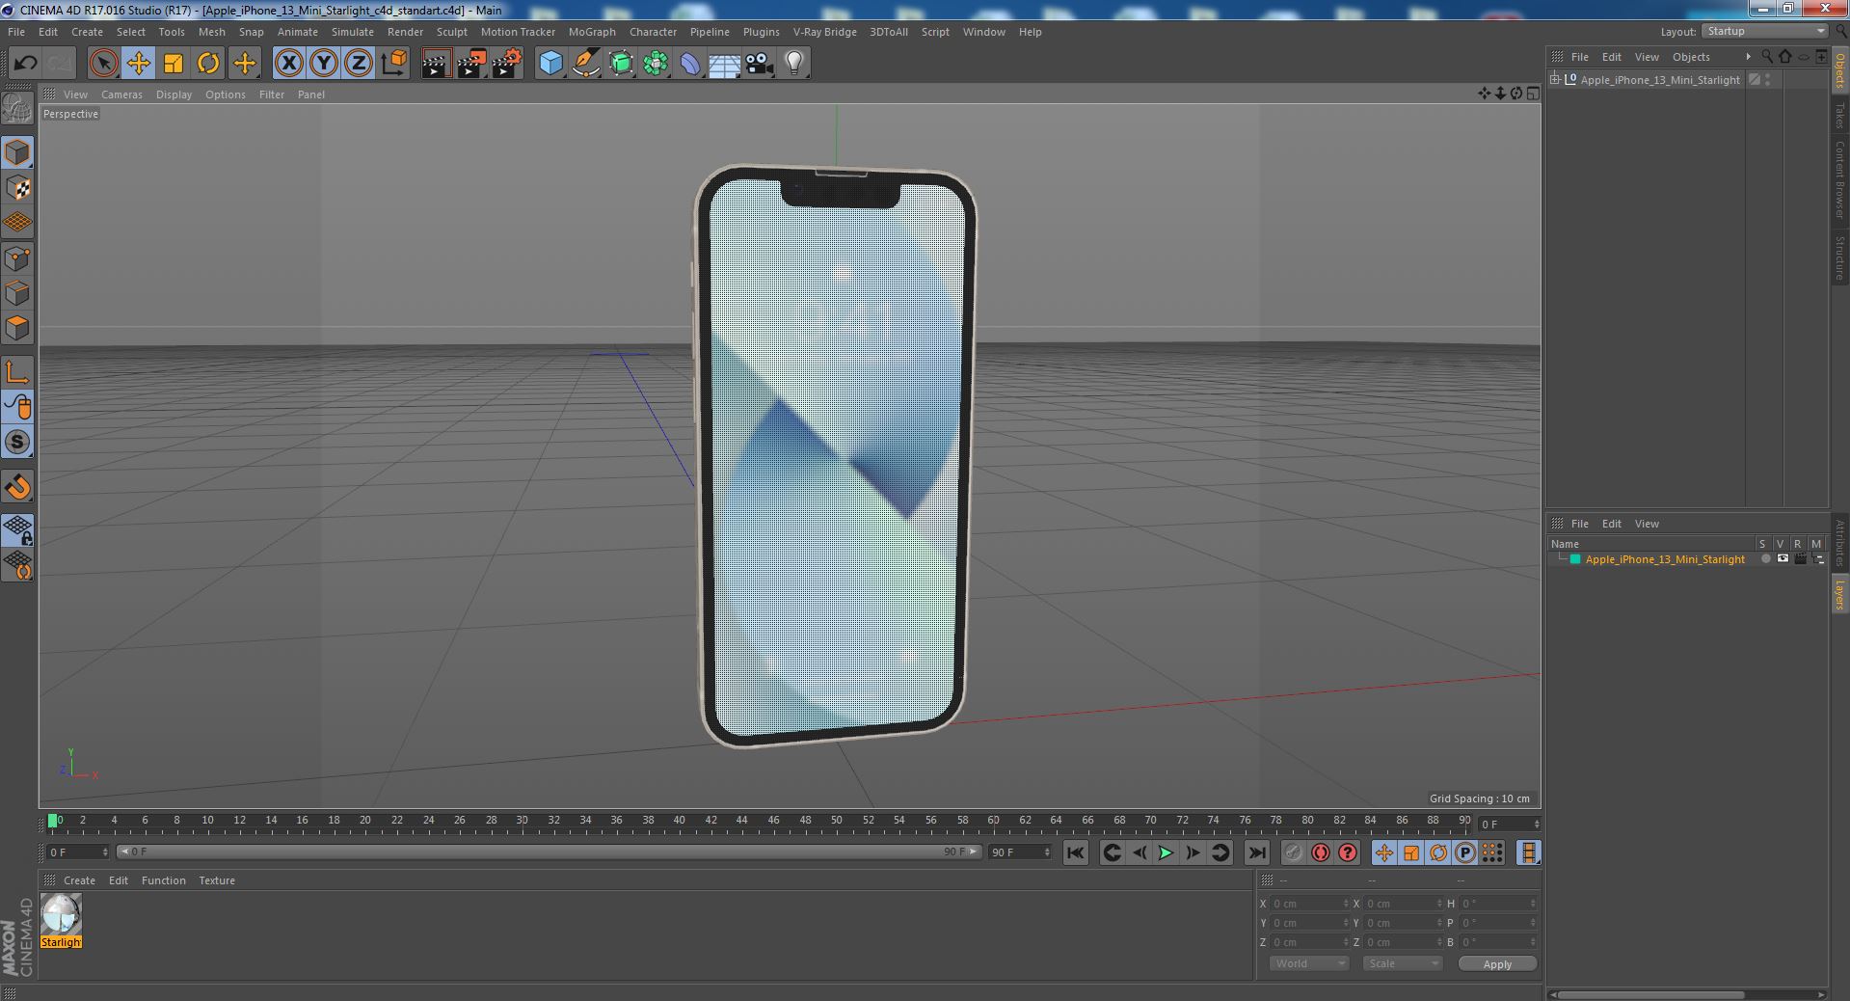
Task: Select the Live Selection tool
Action: point(103,64)
